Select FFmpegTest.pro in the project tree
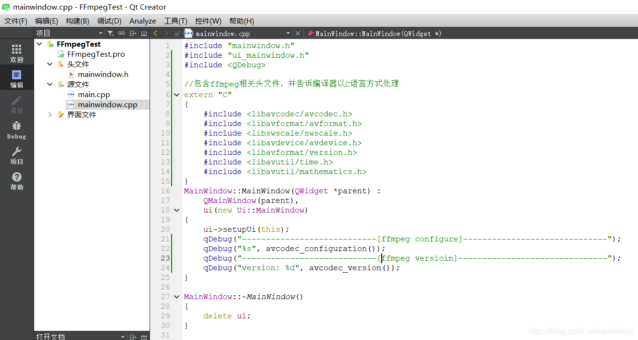638x340 pixels. [96, 54]
